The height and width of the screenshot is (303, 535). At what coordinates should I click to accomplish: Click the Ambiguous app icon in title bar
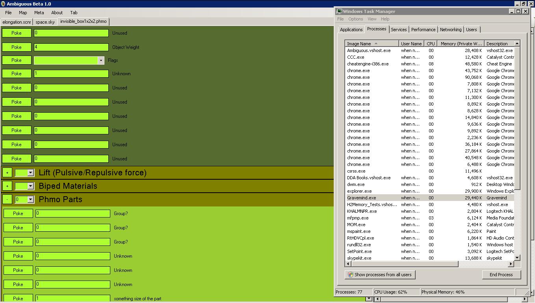[x=3, y=4]
